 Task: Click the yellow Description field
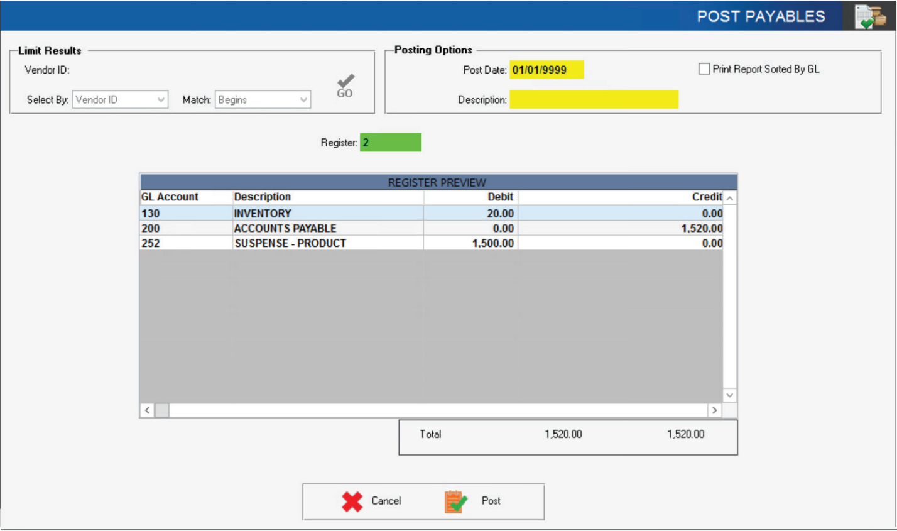pos(594,99)
